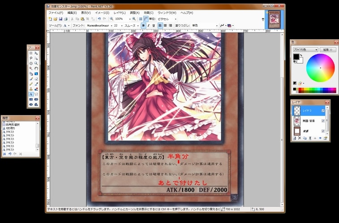The image size is (339, 223).
Task: Toggle Italic text formatting
Action: click(149, 25)
